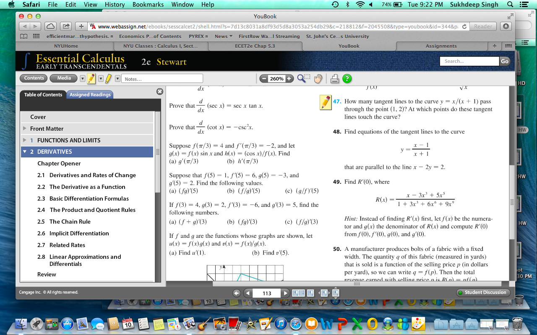The width and height of the screenshot is (537, 335).
Task: Select the hand pan tool
Action: 318,78
